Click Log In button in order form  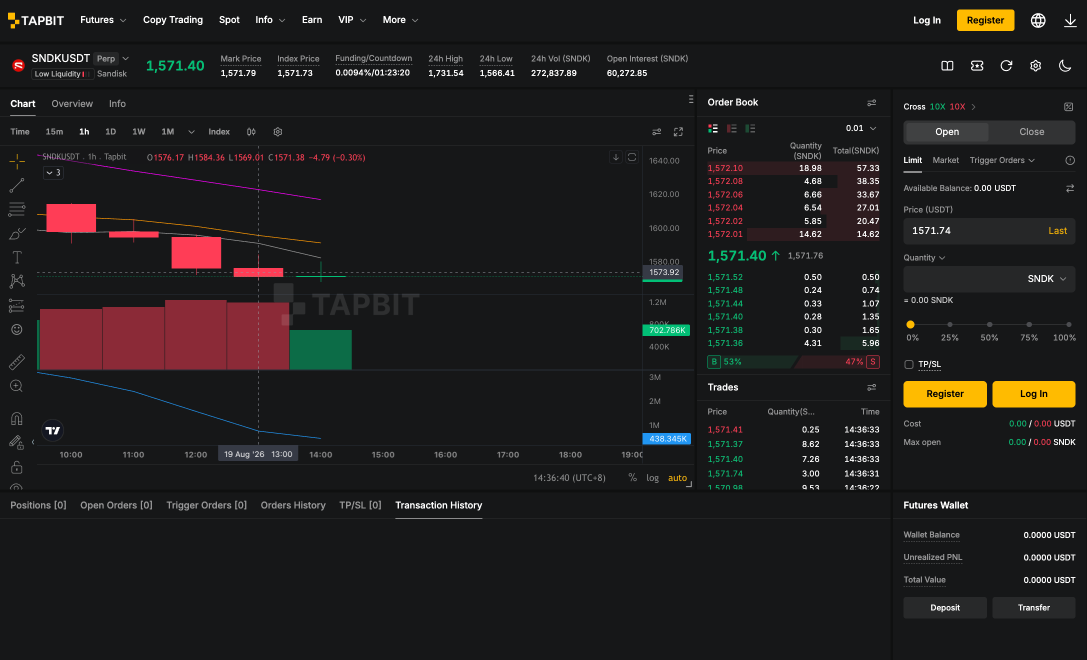click(1033, 394)
